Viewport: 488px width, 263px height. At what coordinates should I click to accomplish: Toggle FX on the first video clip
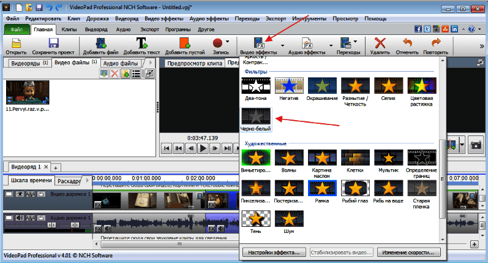(98, 205)
